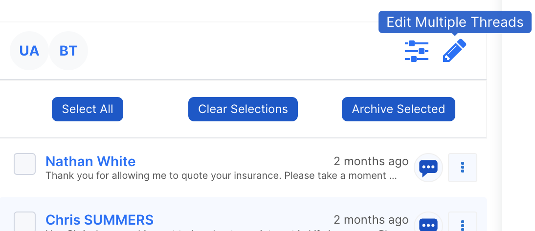Viewport: 535px width, 231px height.
Task: Click the timestamp on Chris SUMMERS' thread
Action: 371,220
